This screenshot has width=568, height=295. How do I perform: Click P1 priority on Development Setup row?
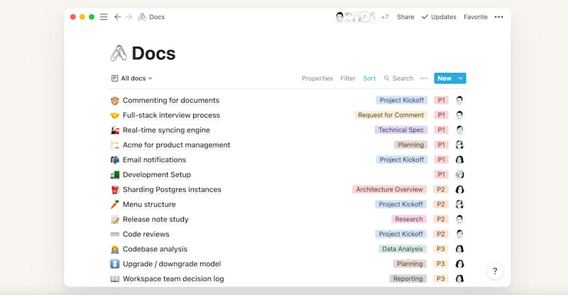pyautogui.click(x=441, y=174)
